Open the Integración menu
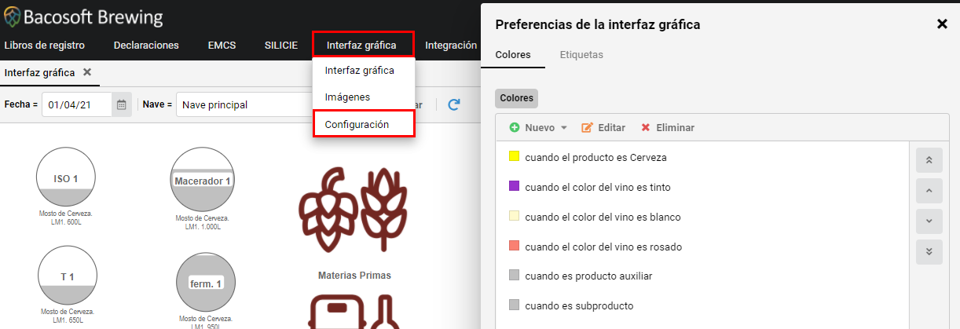This screenshot has height=329, width=960. coord(451,46)
